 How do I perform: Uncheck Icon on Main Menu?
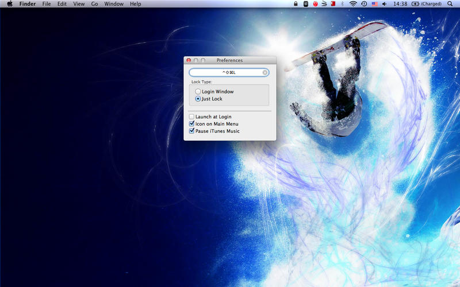tap(191, 124)
